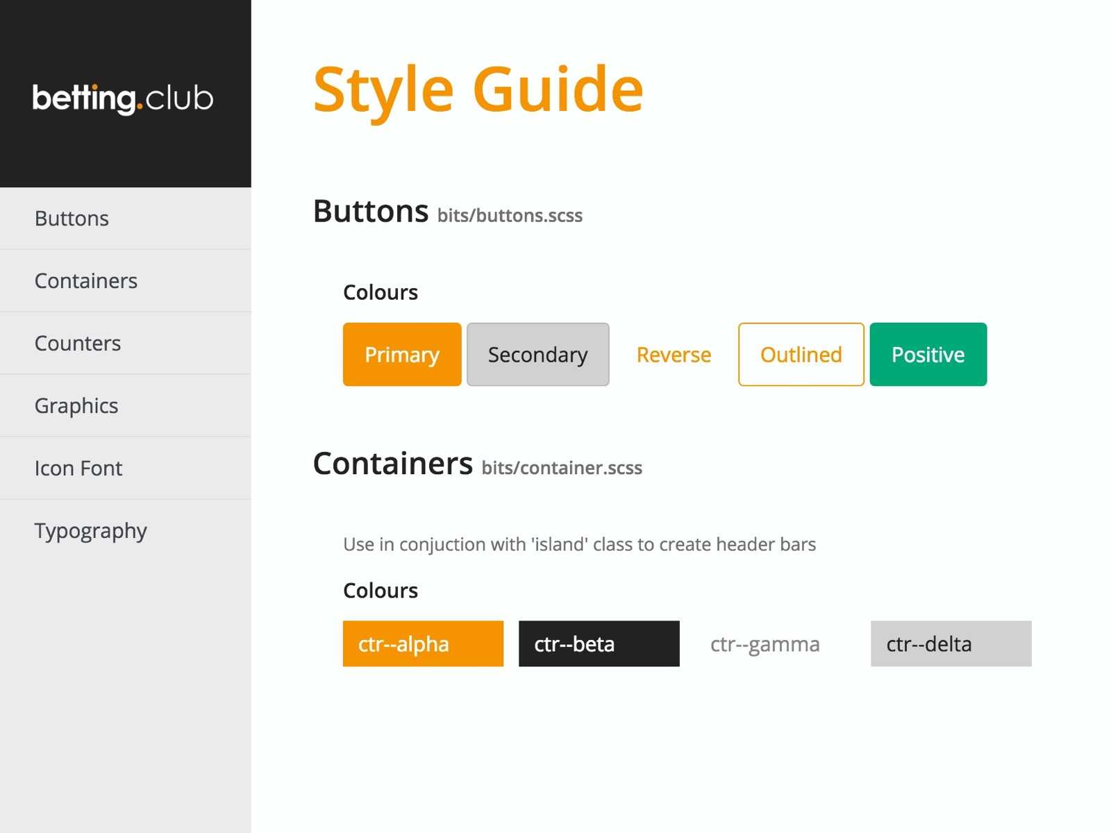Navigate to Graphics sidebar item
The image size is (1111, 833).
(x=76, y=406)
